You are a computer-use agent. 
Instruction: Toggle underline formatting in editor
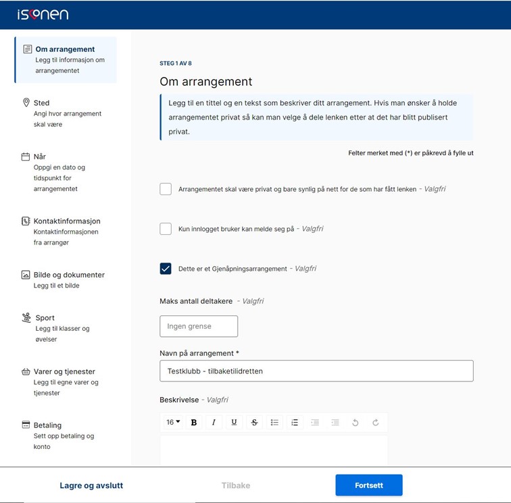point(234,422)
